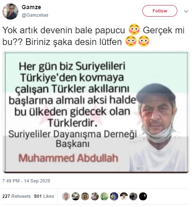Image resolution: width=194 pixels, height=207 pixels.
Task: Open the third liker avatar
Action: click(85, 196)
